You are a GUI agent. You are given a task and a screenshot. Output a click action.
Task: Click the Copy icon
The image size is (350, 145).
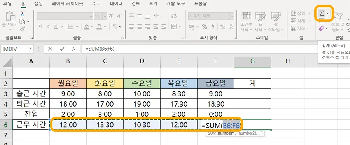(22, 21)
